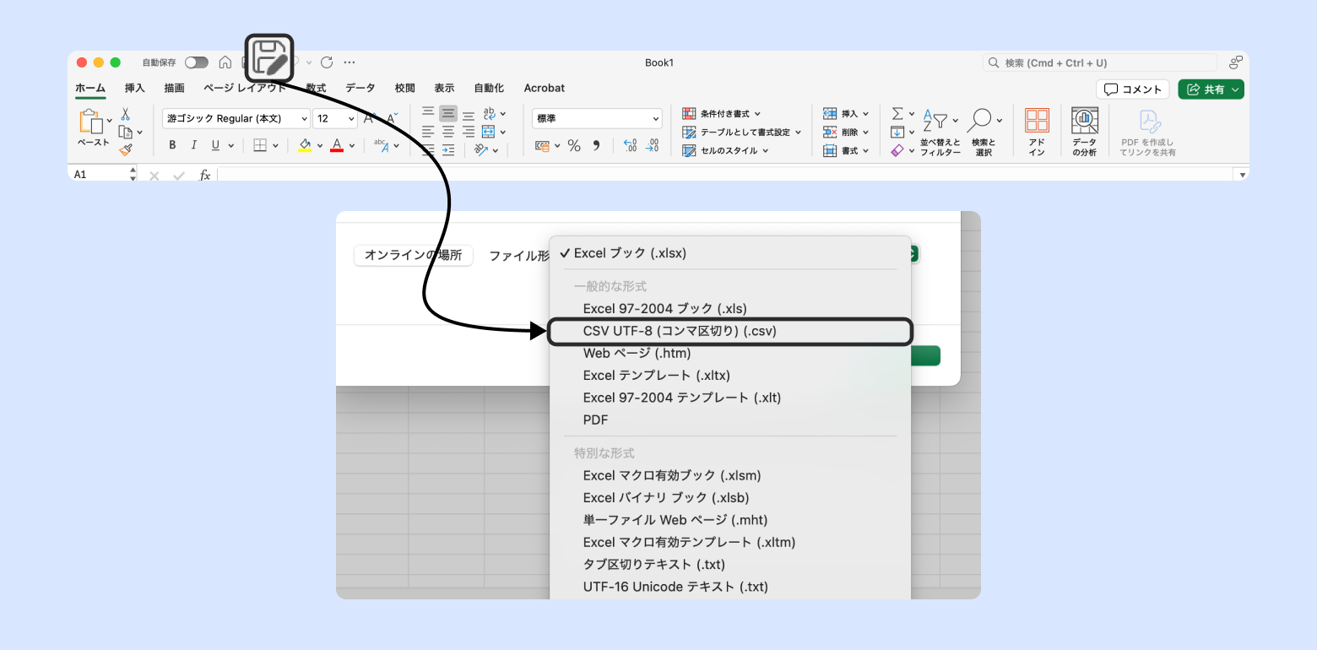The height and width of the screenshot is (650, 1317).
Task: Click the insert function fx icon
Action: coord(204,175)
